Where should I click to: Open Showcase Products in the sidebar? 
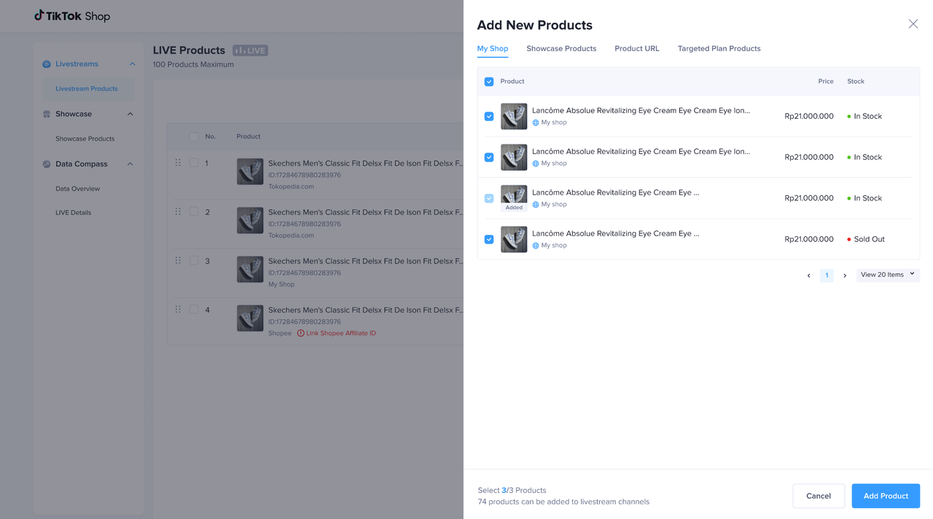(x=85, y=138)
